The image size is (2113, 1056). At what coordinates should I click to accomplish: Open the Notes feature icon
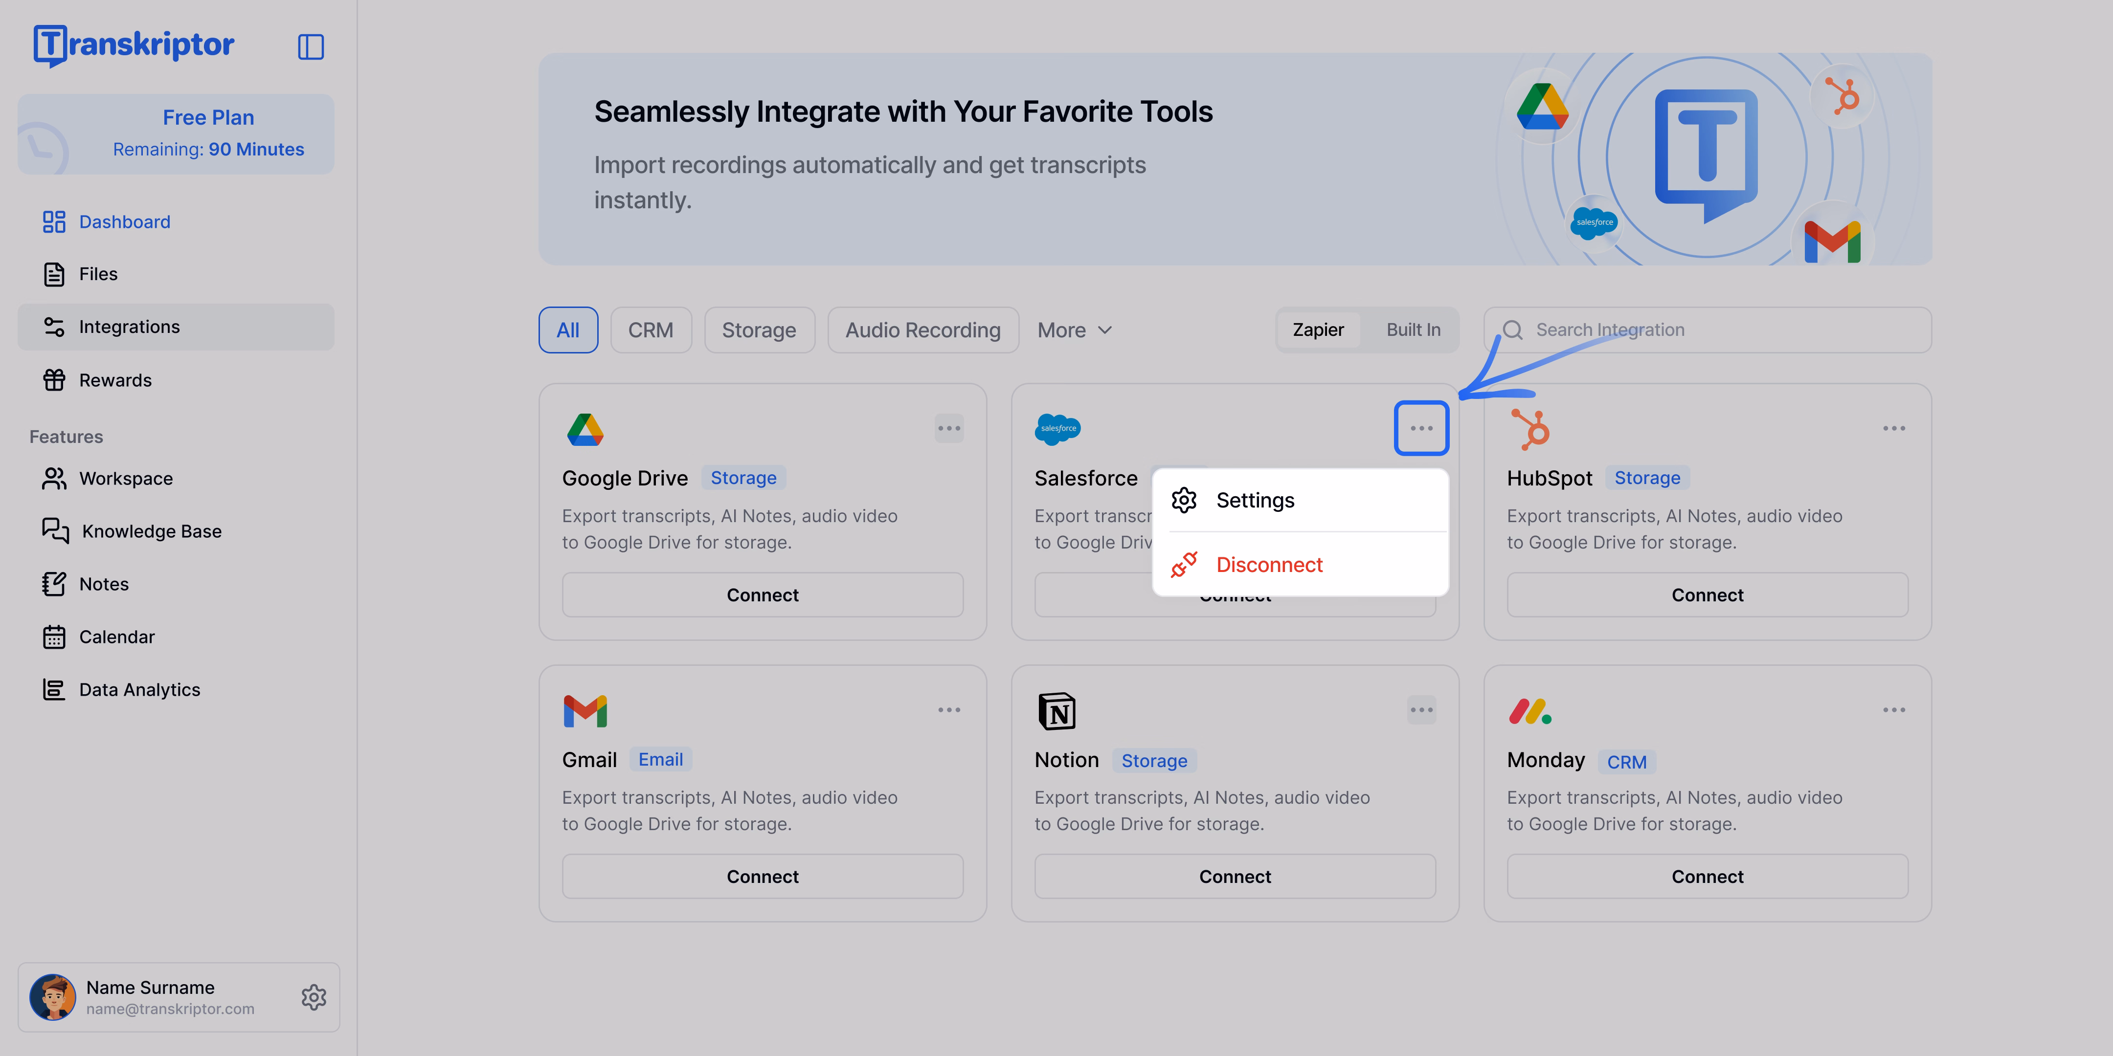point(54,583)
